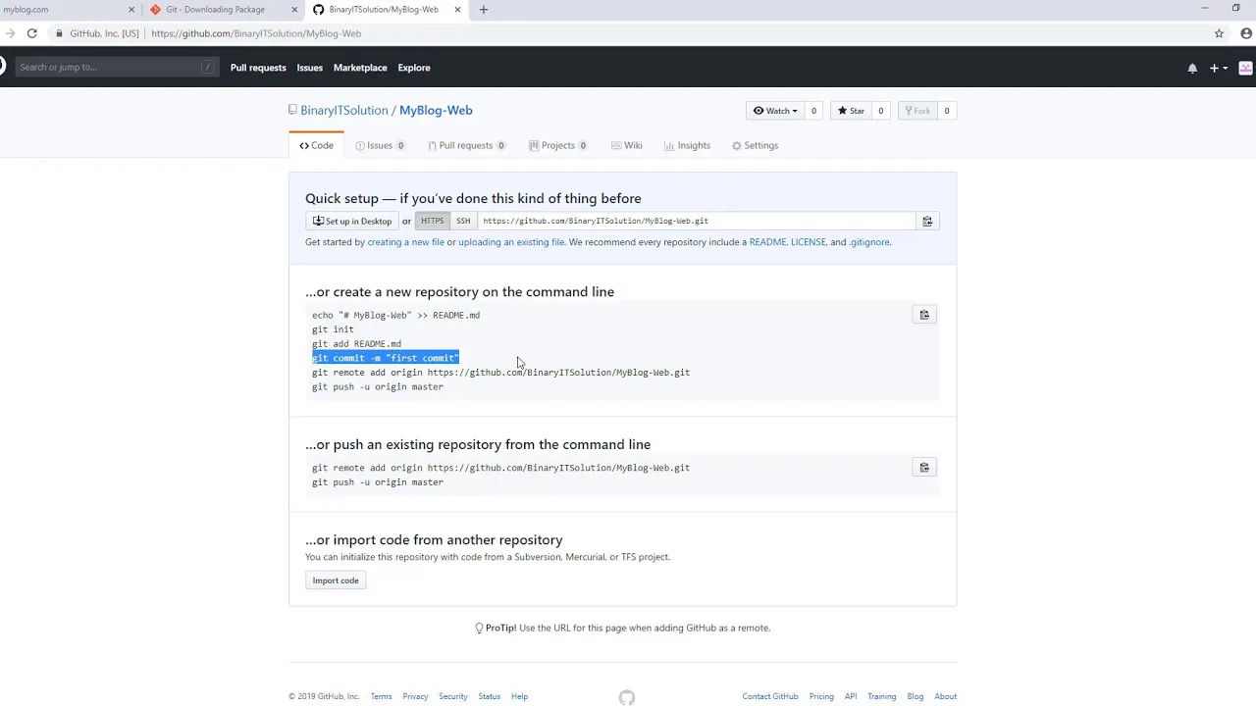Copy the clone URL to clipboard

[927, 221]
